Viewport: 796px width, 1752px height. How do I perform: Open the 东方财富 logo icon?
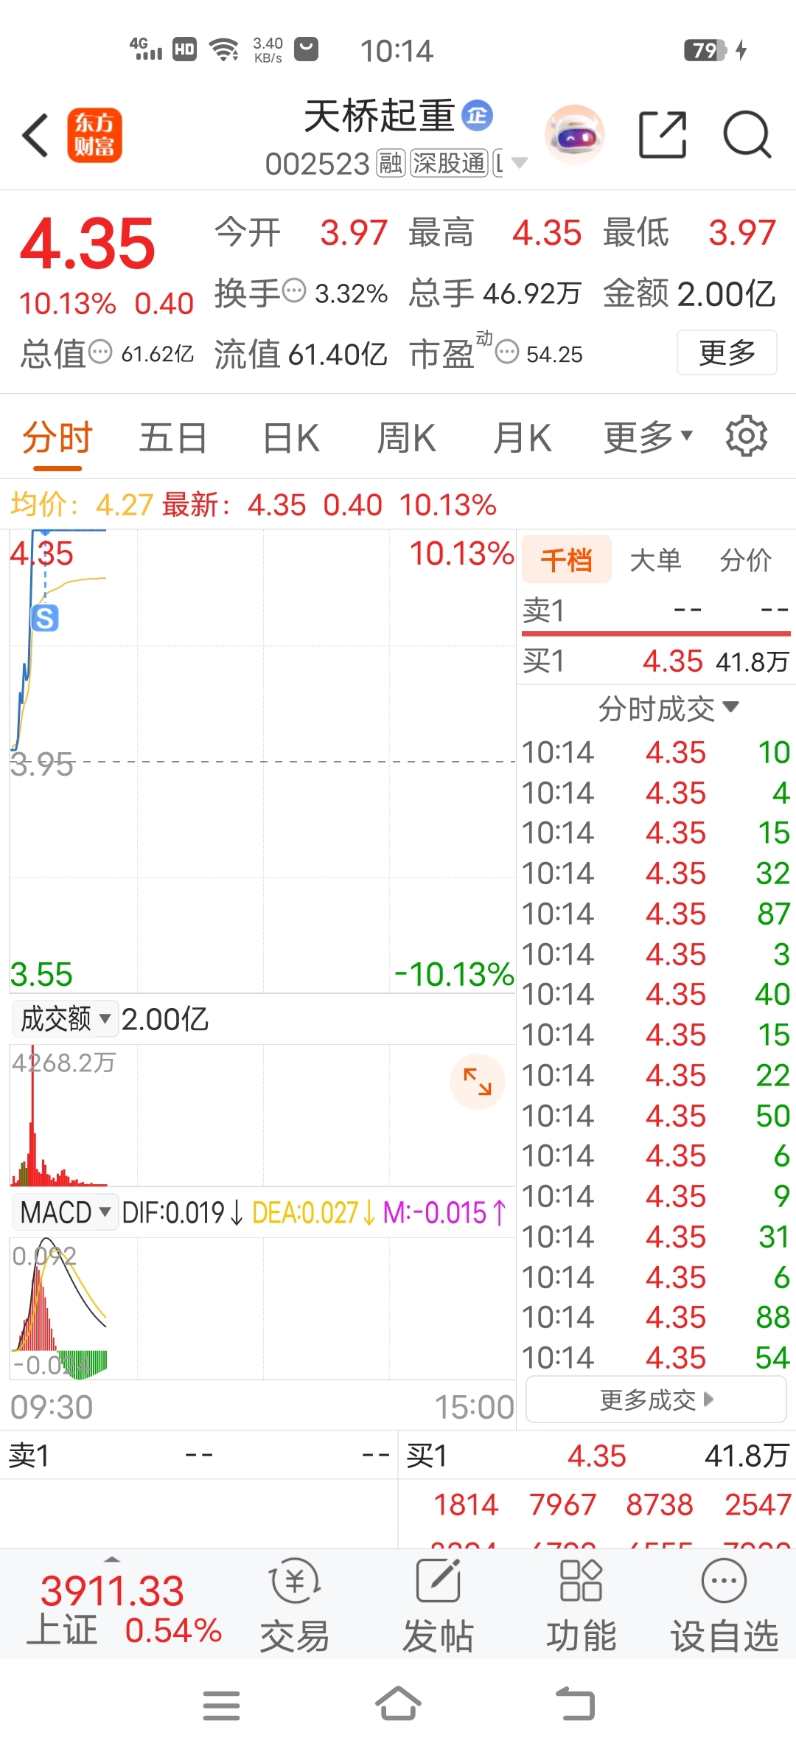pyautogui.click(x=94, y=135)
